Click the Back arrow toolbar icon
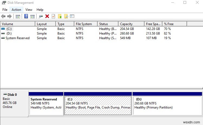Screen dimensions: 203x125 click(4, 16)
